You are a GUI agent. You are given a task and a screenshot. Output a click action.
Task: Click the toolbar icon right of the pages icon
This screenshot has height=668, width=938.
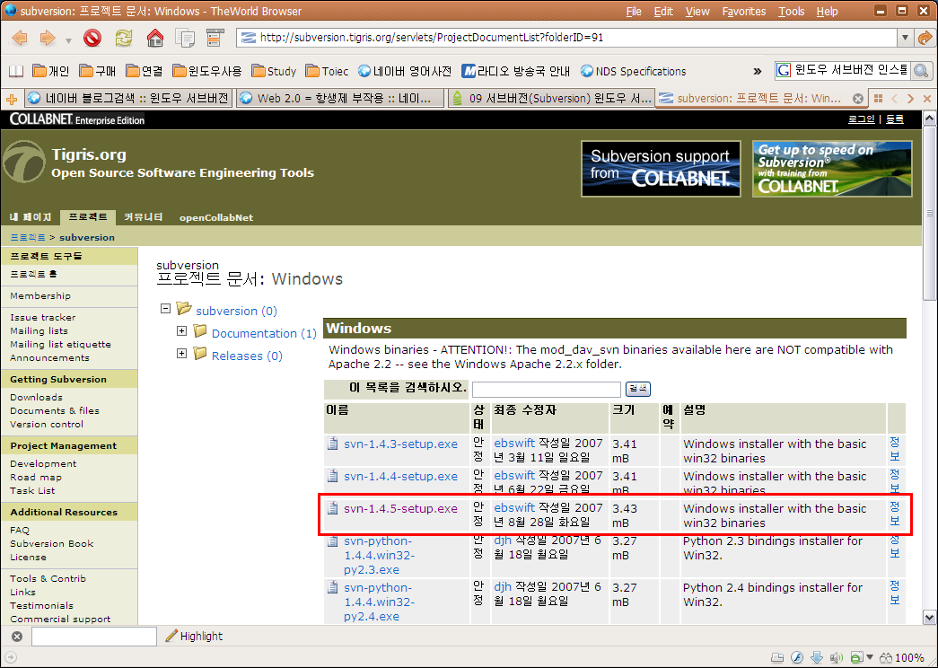tap(215, 39)
